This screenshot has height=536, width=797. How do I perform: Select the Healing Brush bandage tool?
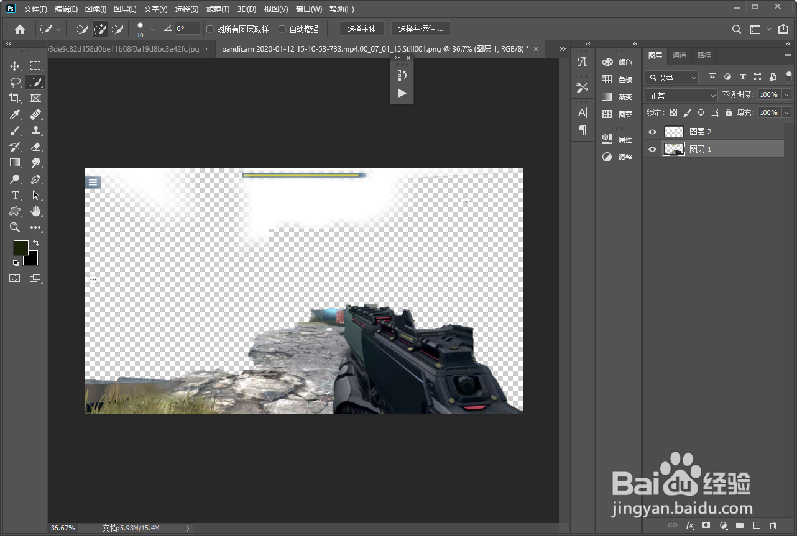coord(36,114)
